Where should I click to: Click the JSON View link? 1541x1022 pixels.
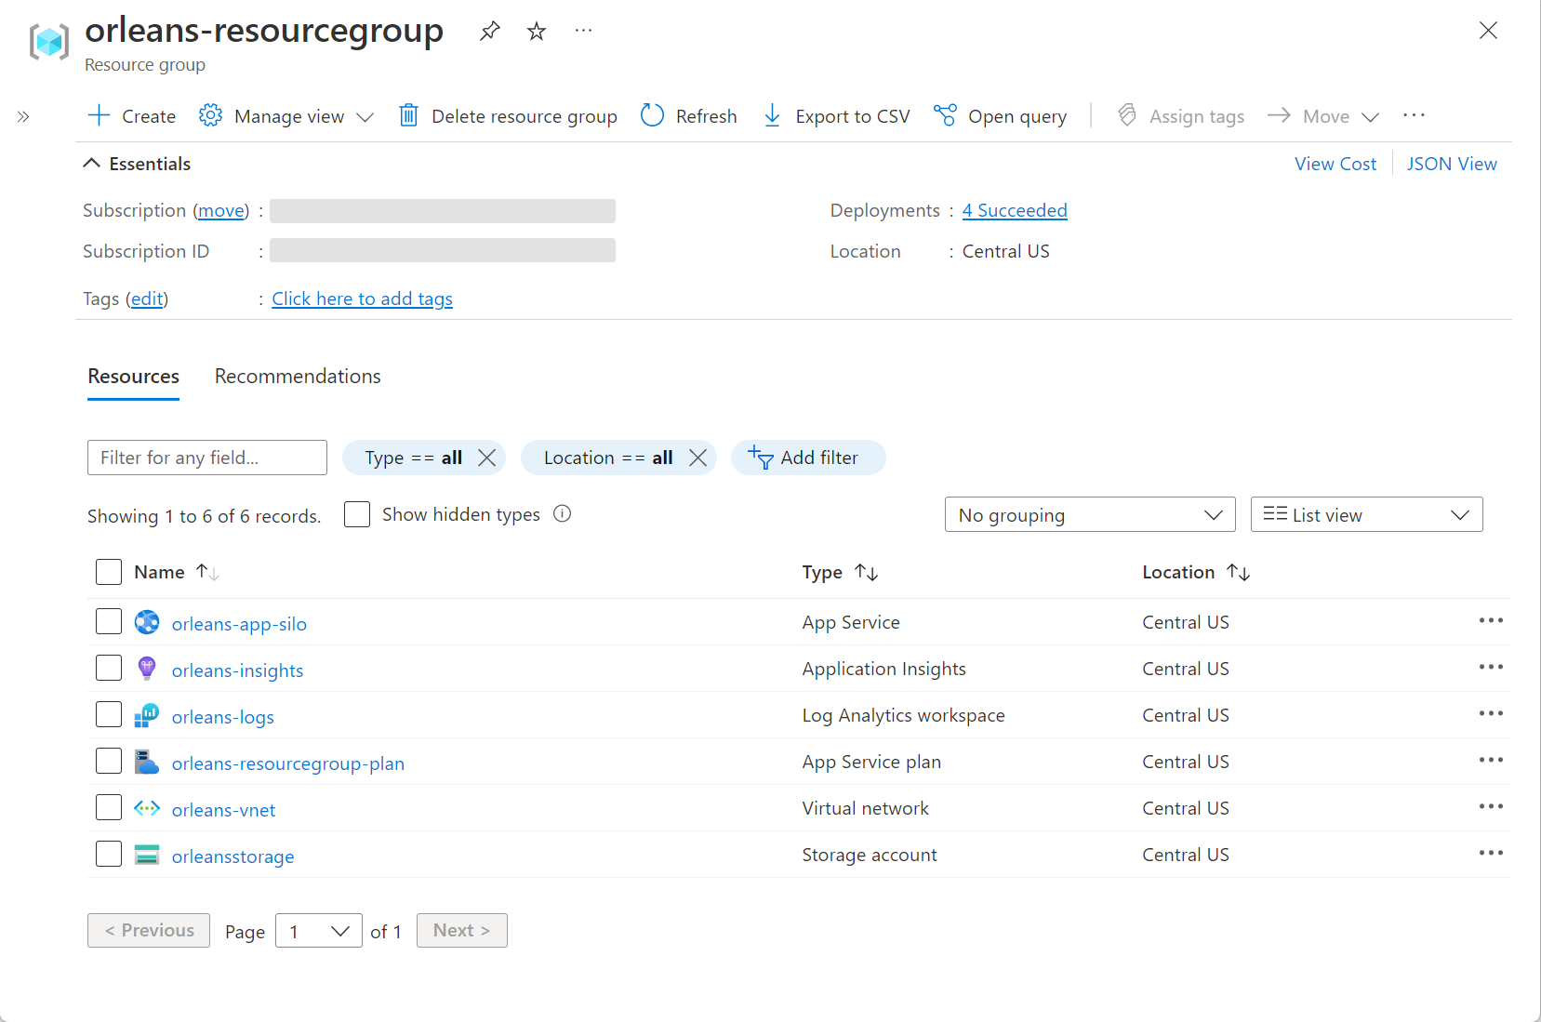click(x=1452, y=164)
